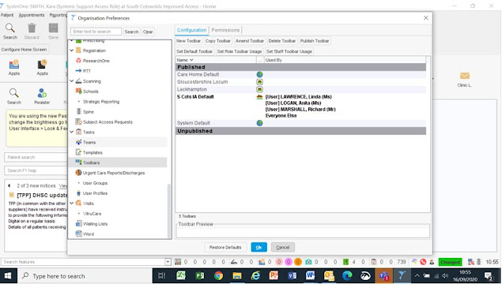Click the RTT arrow icon in the tree

click(x=78, y=71)
